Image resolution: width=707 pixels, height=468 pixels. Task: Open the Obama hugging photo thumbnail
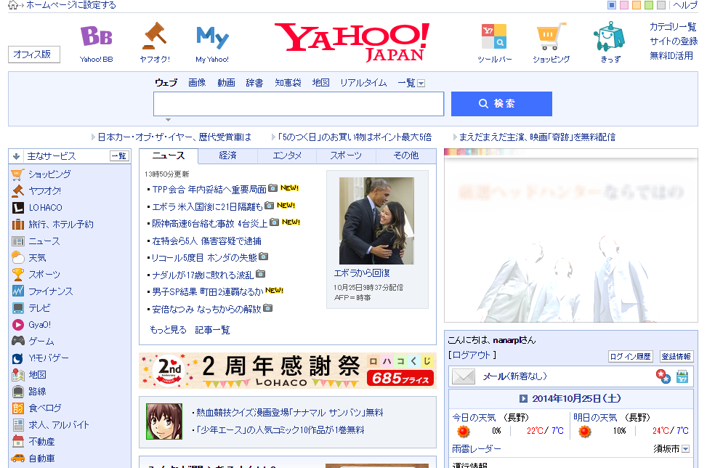(376, 221)
